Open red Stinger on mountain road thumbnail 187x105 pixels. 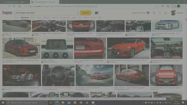click(94, 75)
